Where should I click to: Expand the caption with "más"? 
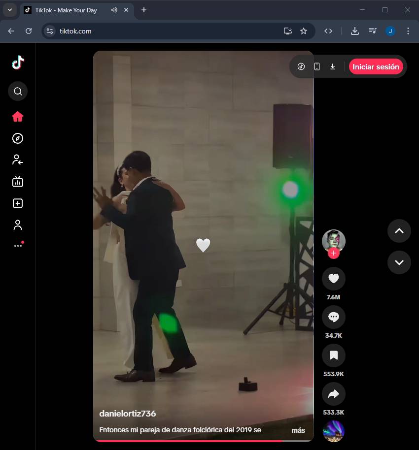click(298, 430)
